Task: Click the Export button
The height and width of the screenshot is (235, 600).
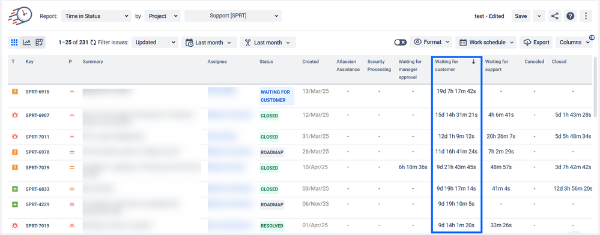Action: coord(536,43)
